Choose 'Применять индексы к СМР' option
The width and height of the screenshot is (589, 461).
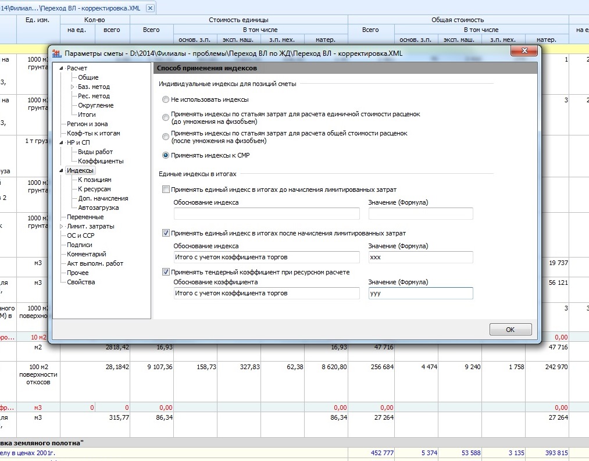pyautogui.click(x=166, y=155)
